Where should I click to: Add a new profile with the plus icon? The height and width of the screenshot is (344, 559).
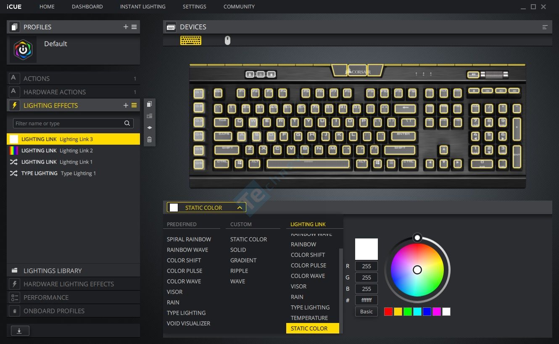pyautogui.click(x=126, y=27)
